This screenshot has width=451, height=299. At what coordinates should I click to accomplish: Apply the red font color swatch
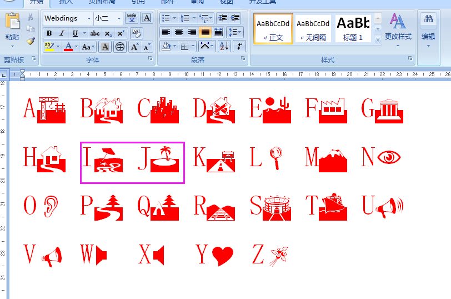[68, 47]
